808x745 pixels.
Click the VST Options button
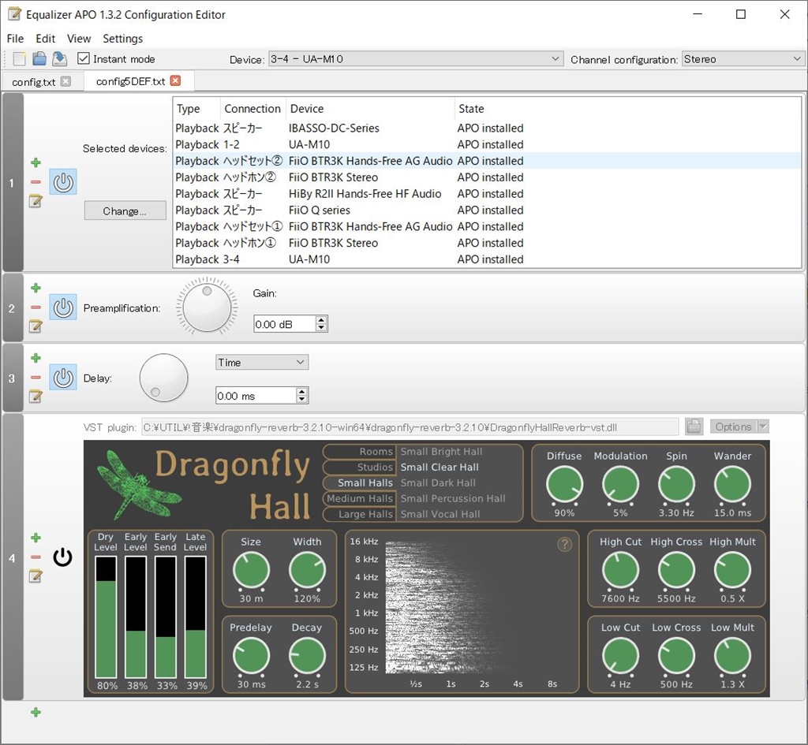pyautogui.click(x=733, y=427)
